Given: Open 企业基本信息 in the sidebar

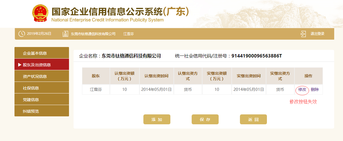Looking at the screenshot, I should [42, 53].
